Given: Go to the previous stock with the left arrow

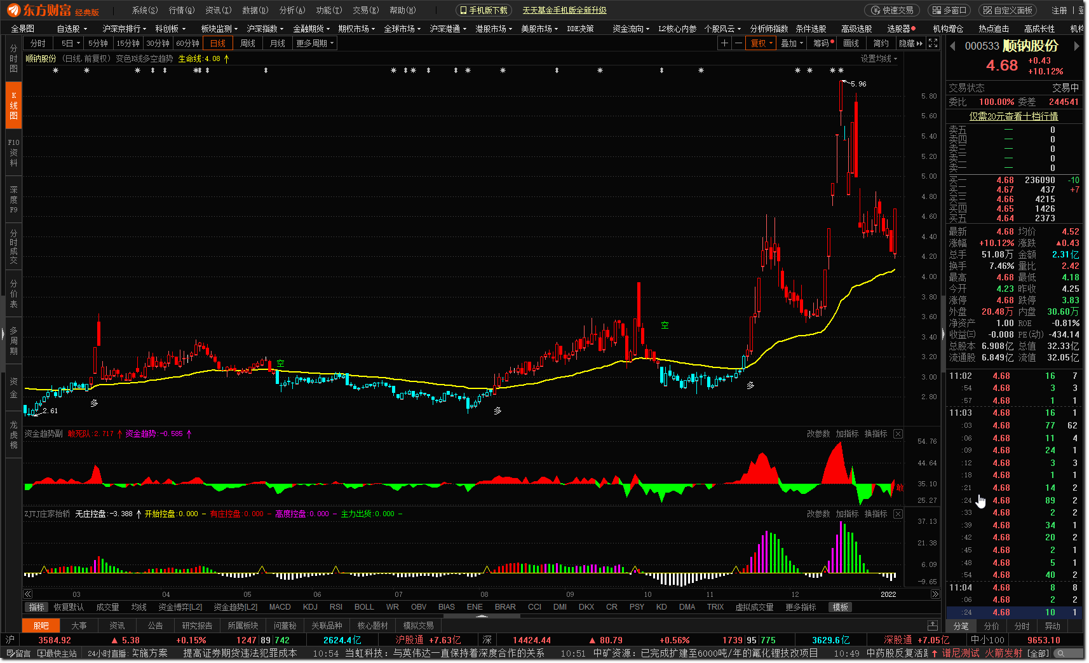Looking at the screenshot, I should pos(952,46).
